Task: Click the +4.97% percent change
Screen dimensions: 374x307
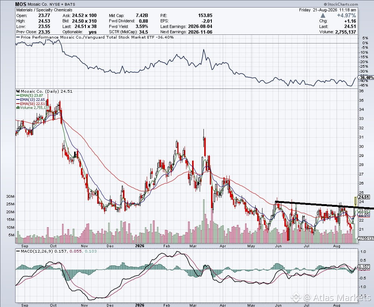Action: tap(346, 16)
